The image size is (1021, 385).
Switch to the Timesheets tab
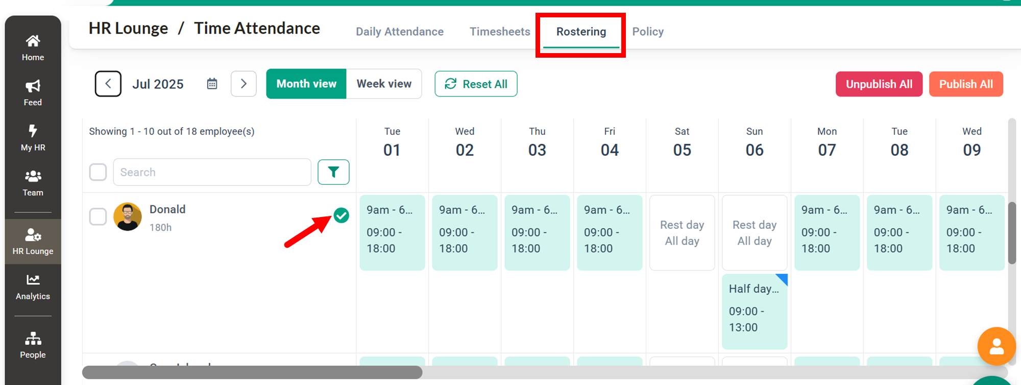[x=500, y=32]
